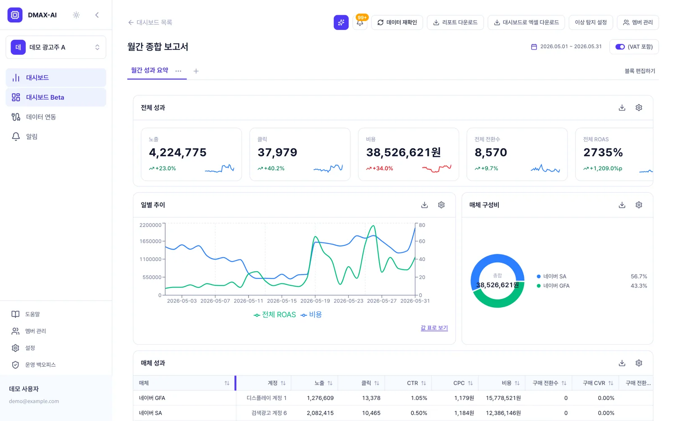Download the 매체 성과 table
The height and width of the screenshot is (421, 674).
(x=622, y=363)
